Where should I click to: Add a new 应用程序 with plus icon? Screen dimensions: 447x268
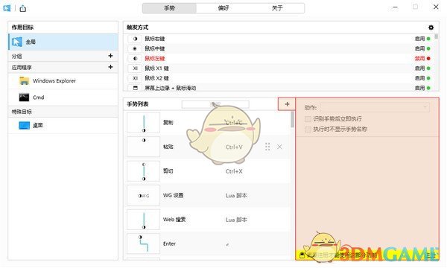coord(110,67)
